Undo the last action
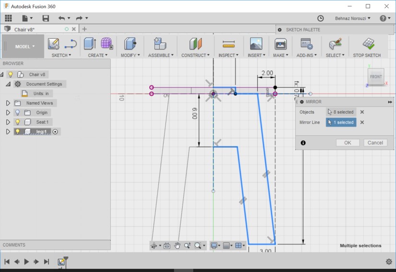Viewport: 396px width, 272px height. (61, 18)
